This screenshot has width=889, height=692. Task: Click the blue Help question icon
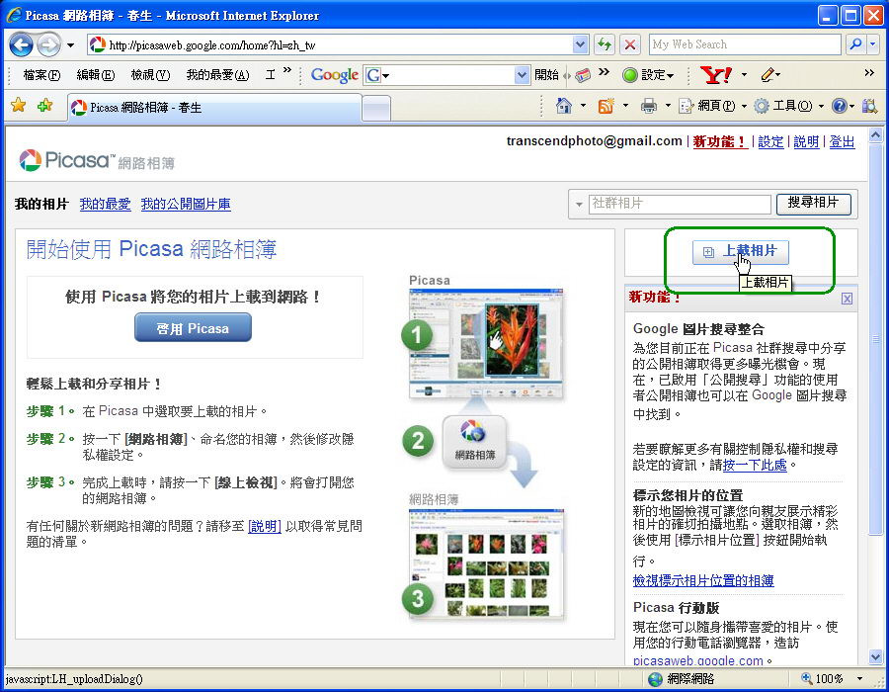[839, 106]
